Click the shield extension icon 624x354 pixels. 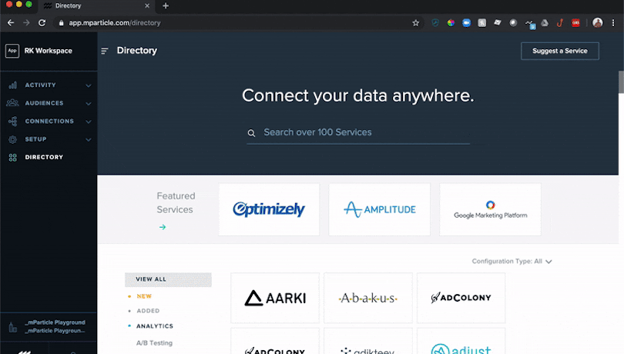pyautogui.click(x=435, y=22)
